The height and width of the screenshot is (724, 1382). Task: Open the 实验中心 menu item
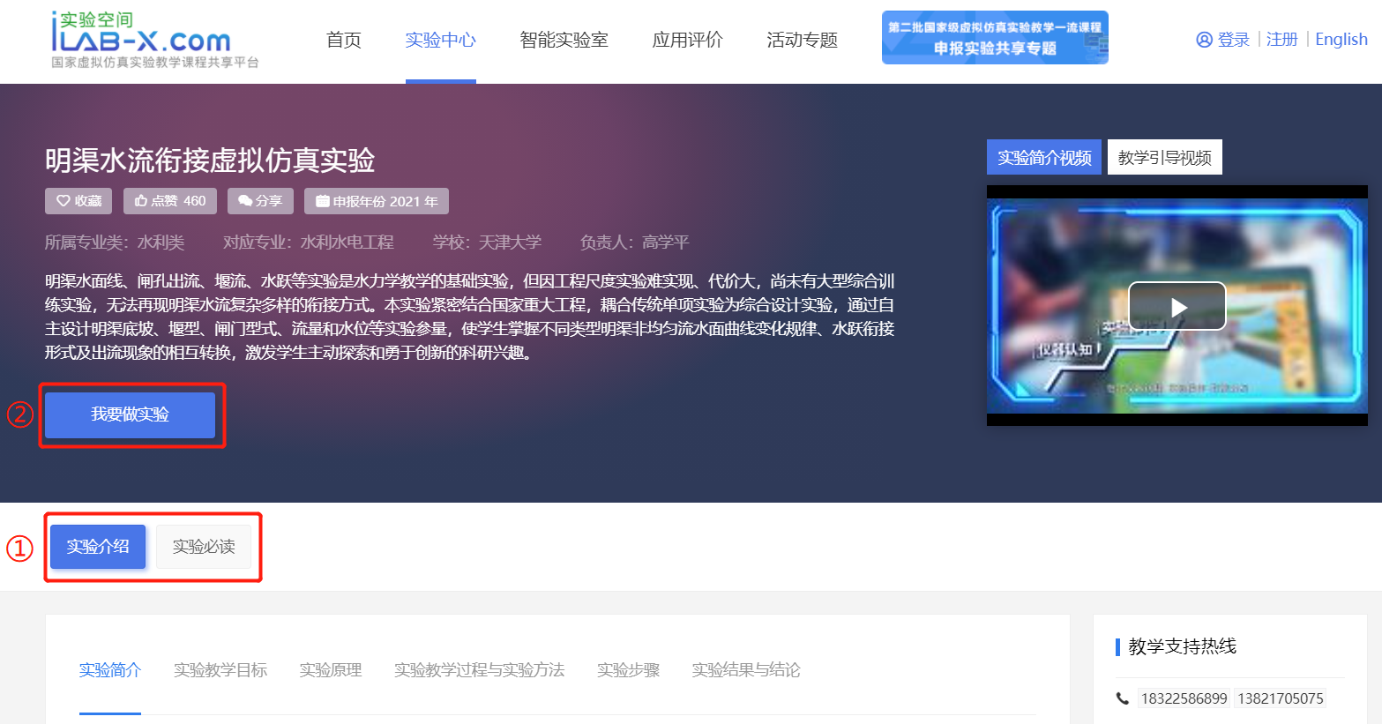440,40
